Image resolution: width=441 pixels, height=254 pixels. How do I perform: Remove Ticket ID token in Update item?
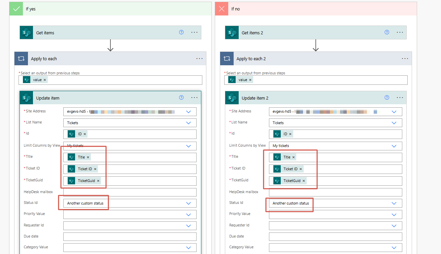(95, 169)
